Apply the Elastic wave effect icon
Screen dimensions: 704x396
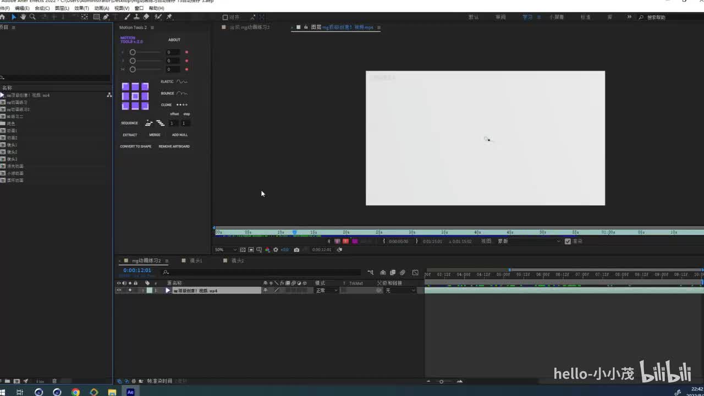(x=182, y=81)
